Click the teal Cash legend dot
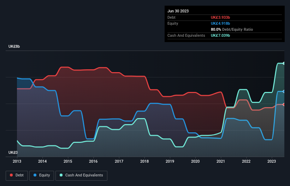Image resolution: width=290 pixels, height=186 pixels. tap(61, 175)
